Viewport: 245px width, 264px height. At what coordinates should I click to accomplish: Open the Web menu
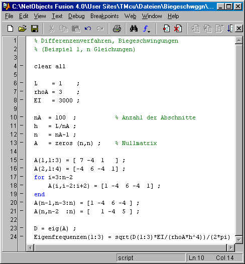tap(130, 16)
